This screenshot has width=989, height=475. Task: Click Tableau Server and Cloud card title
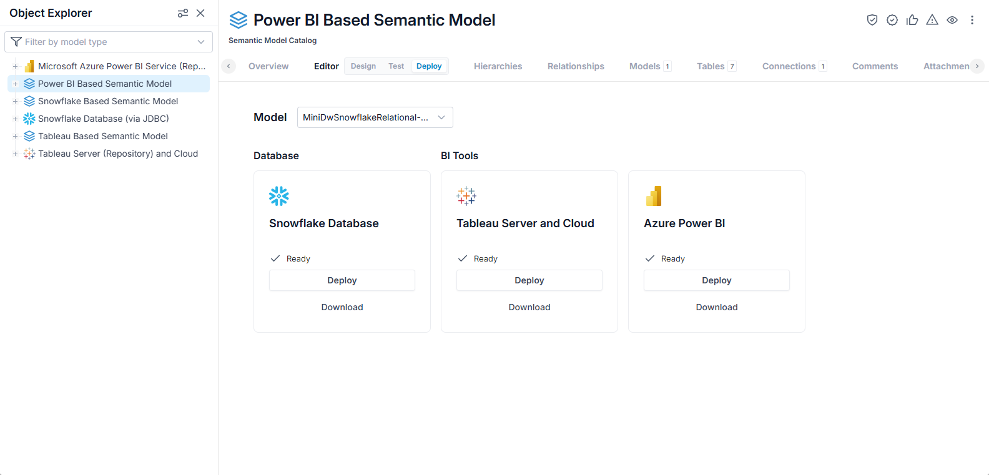pos(525,223)
